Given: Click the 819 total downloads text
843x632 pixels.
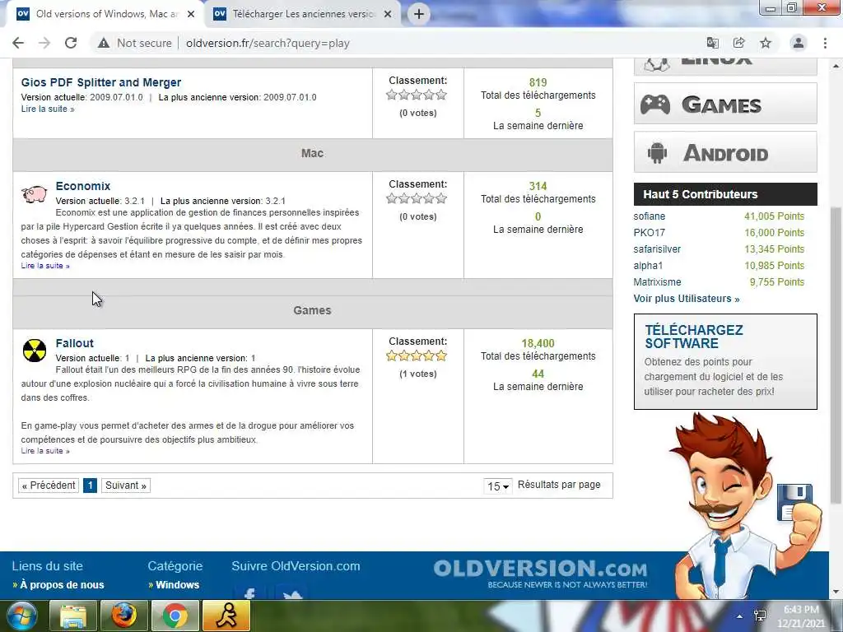Looking at the screenshot, I should 538,82.
